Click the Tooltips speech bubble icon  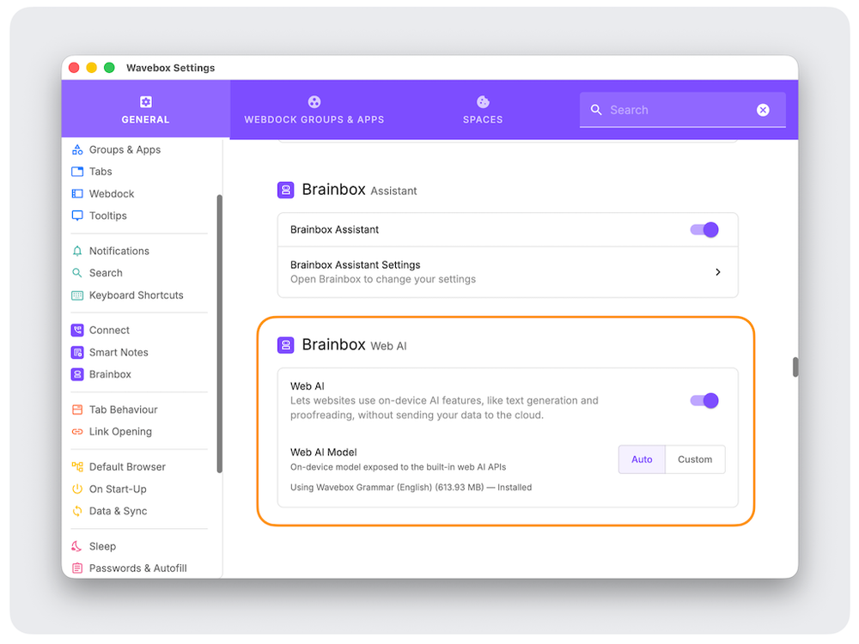point(77,216)
